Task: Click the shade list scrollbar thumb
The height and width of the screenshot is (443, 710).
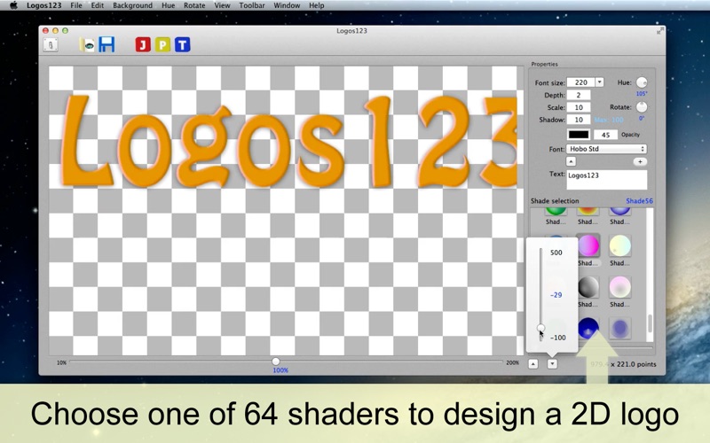Action: [650, 323]
